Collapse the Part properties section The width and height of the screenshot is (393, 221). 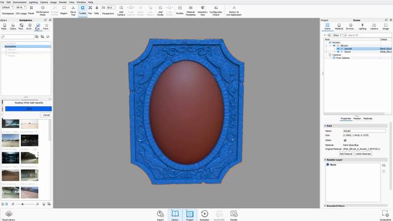[x=325, y=126]
